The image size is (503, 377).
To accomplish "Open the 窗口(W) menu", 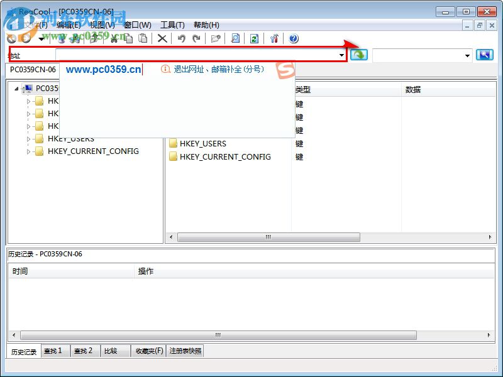I will coord(138,25).
